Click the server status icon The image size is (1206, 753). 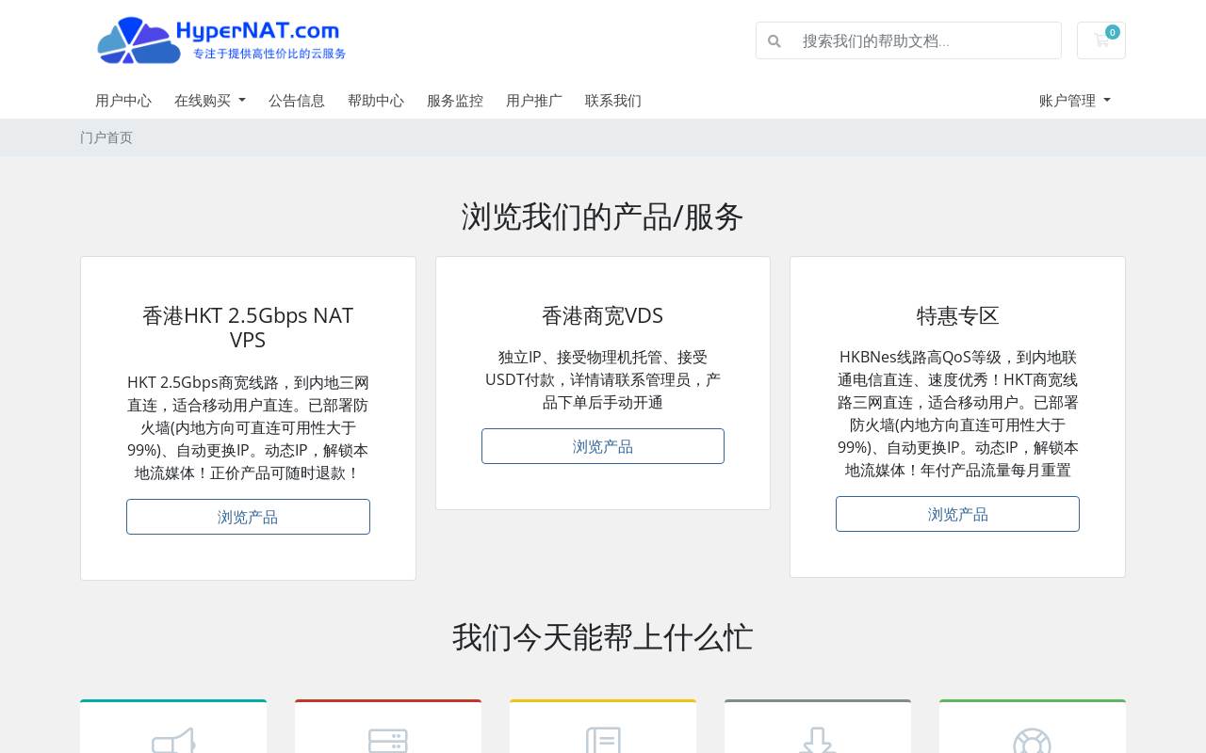tap(388, 740)
